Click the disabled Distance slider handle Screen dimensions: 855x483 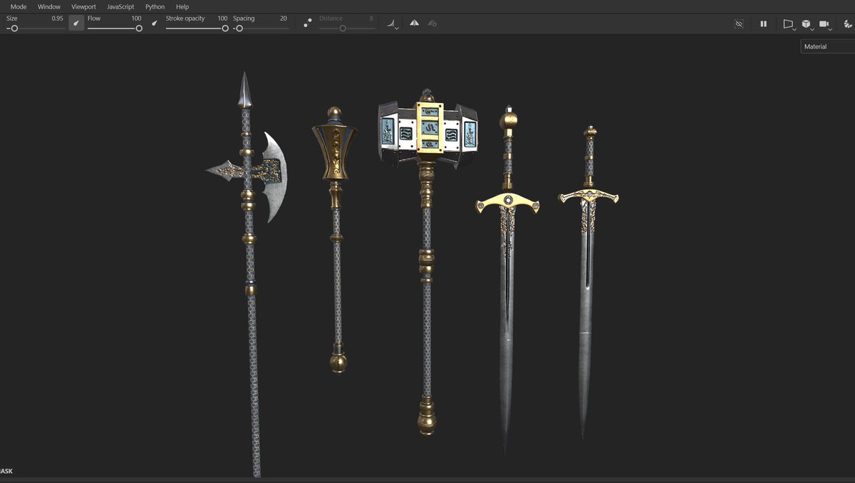343,28
